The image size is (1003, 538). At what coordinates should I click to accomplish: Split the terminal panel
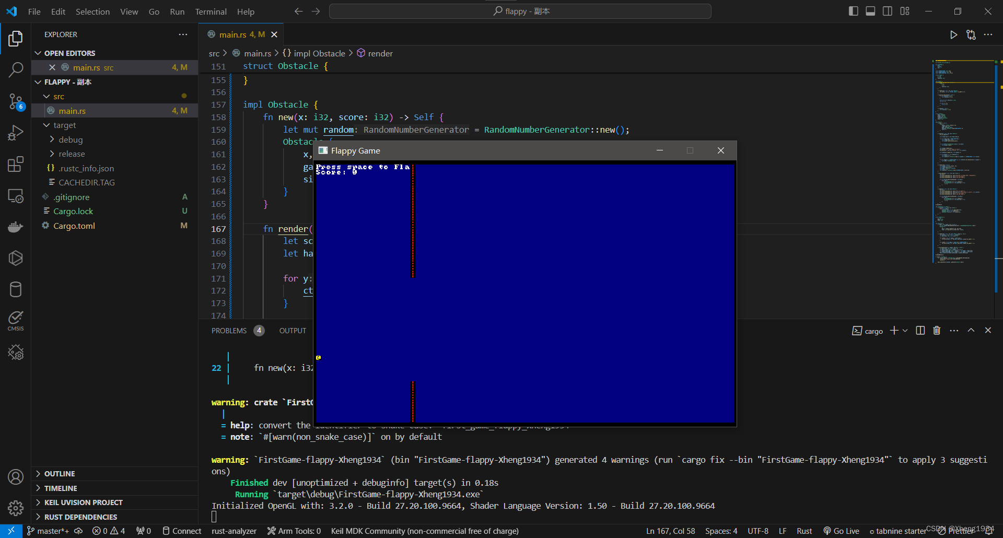point(920,331)
